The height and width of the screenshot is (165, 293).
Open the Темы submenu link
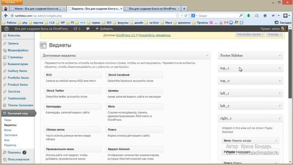click(x=7, y=120)
